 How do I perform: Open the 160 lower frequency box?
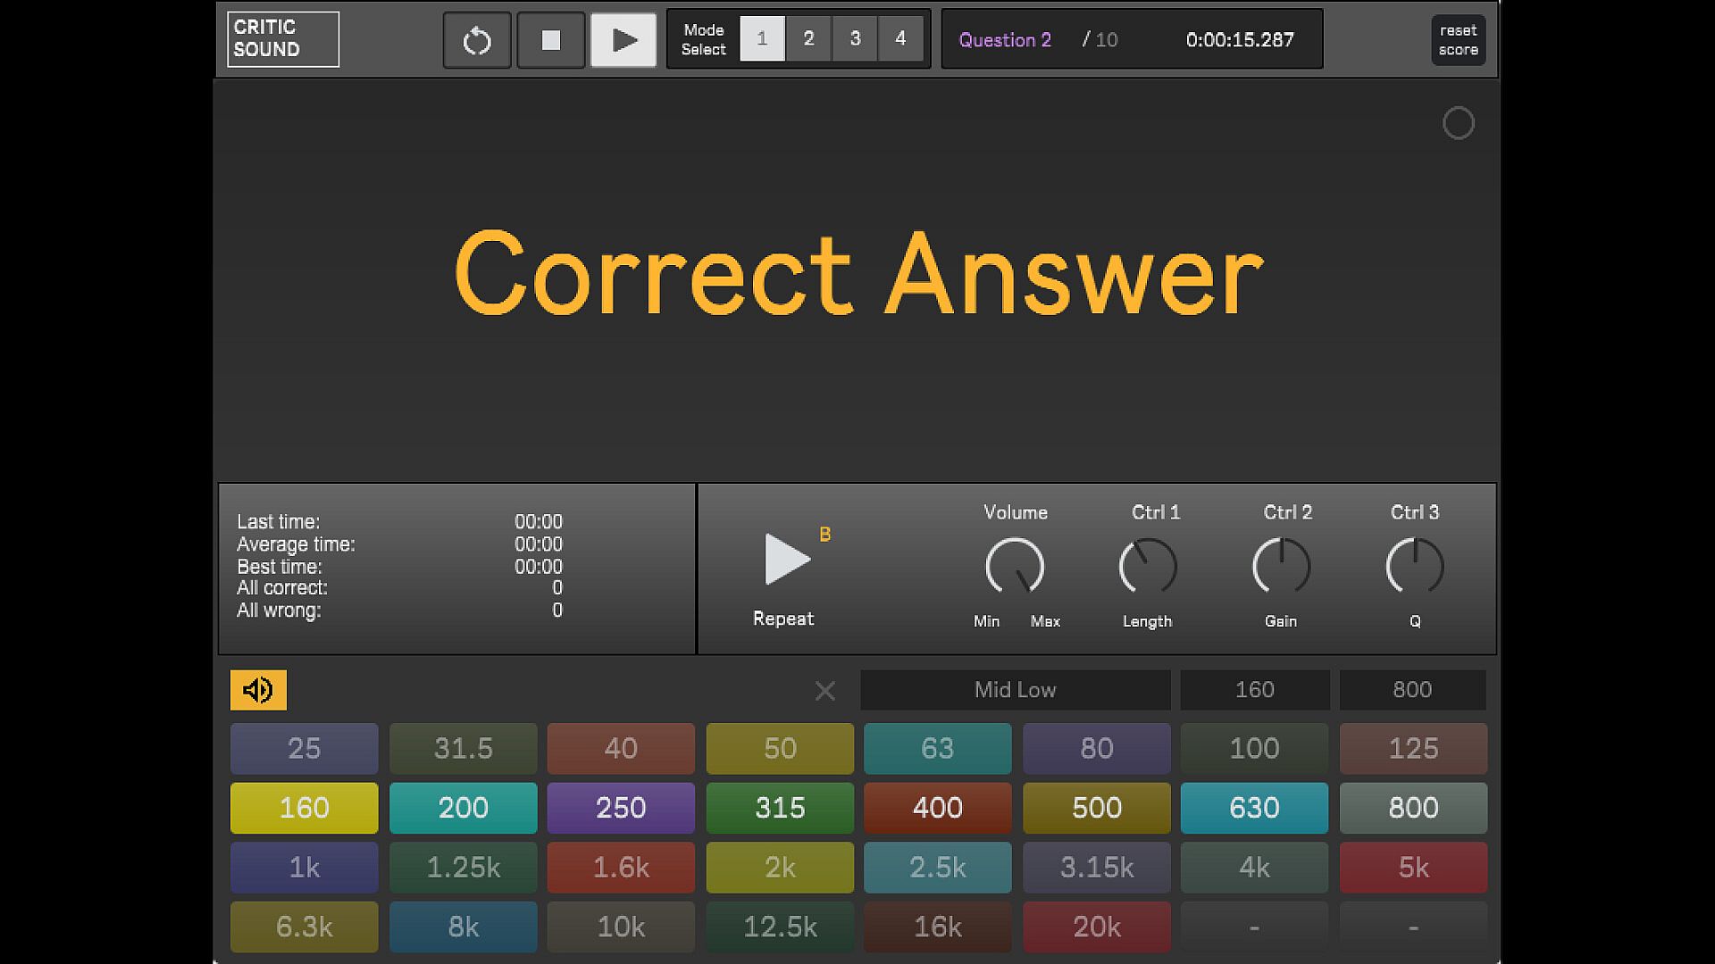point(1254,690)
